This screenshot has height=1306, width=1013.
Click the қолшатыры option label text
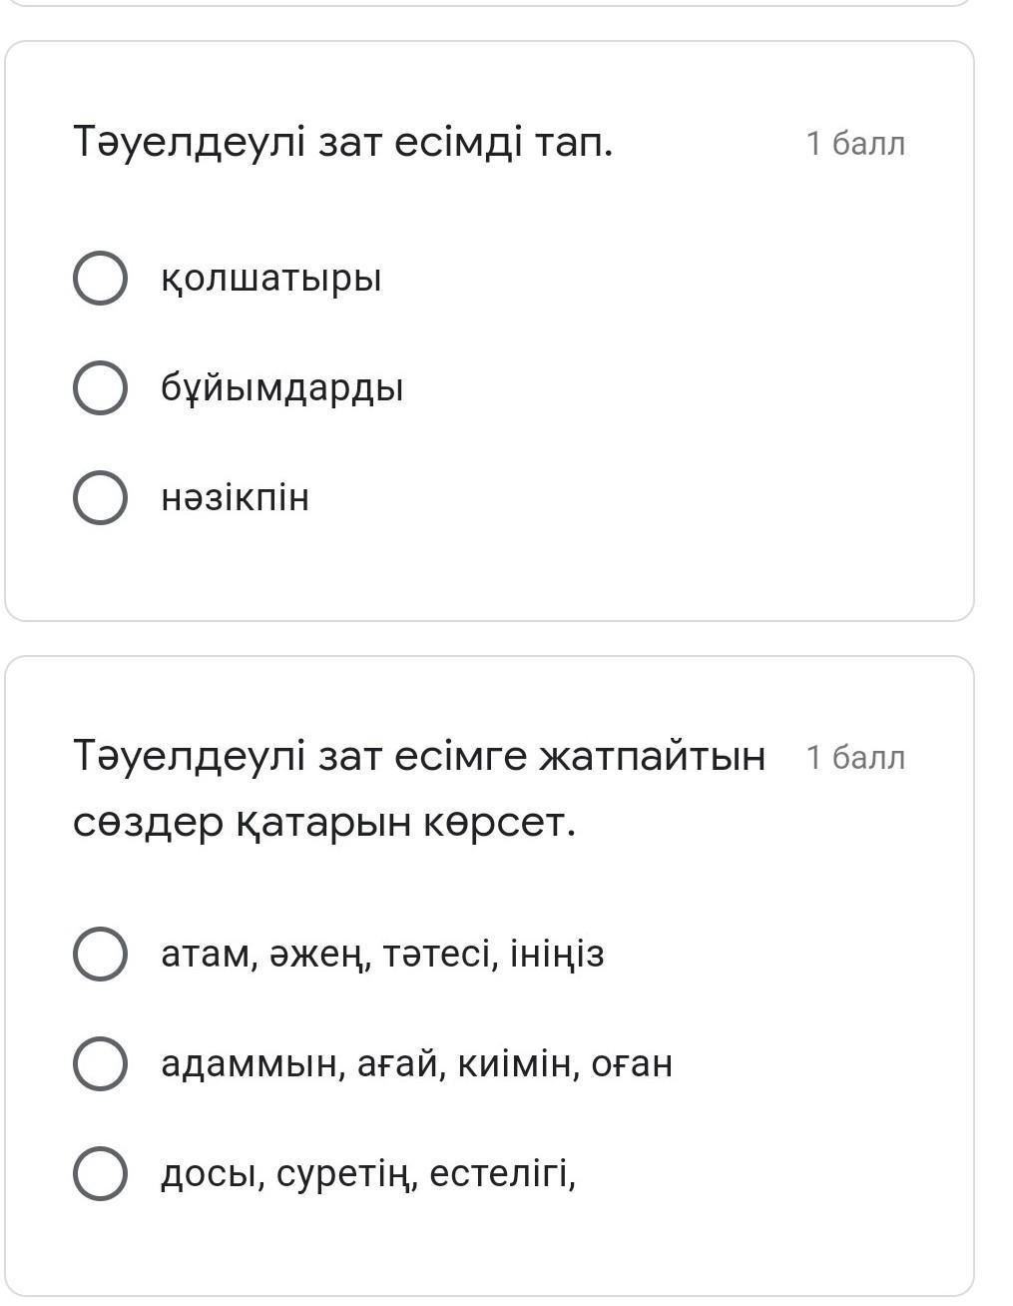[271, 278]
